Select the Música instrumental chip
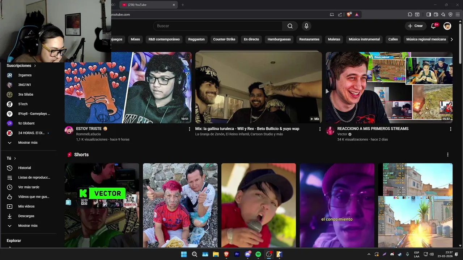 click(x=364, y=39)
